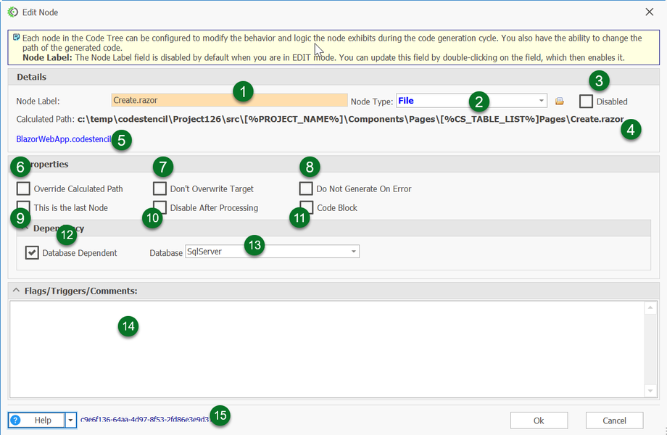Screen dimensions: 667x435
Task: Open the Node Type dropdown
Action: [541, 101]
